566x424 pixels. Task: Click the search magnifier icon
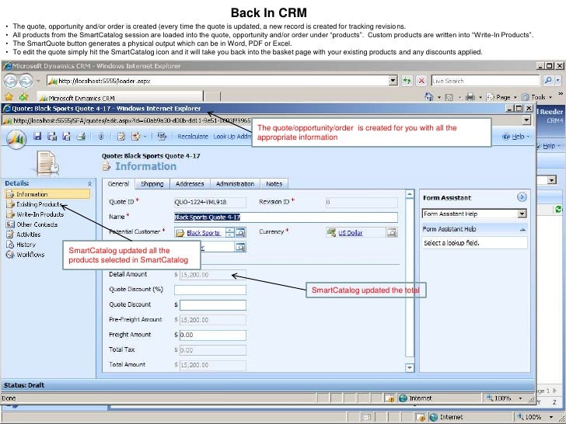[548, 81]
